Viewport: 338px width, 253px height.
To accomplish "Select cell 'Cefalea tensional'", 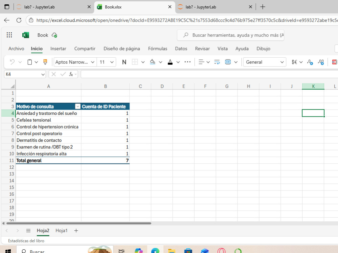I will click(x=48, y=120).
